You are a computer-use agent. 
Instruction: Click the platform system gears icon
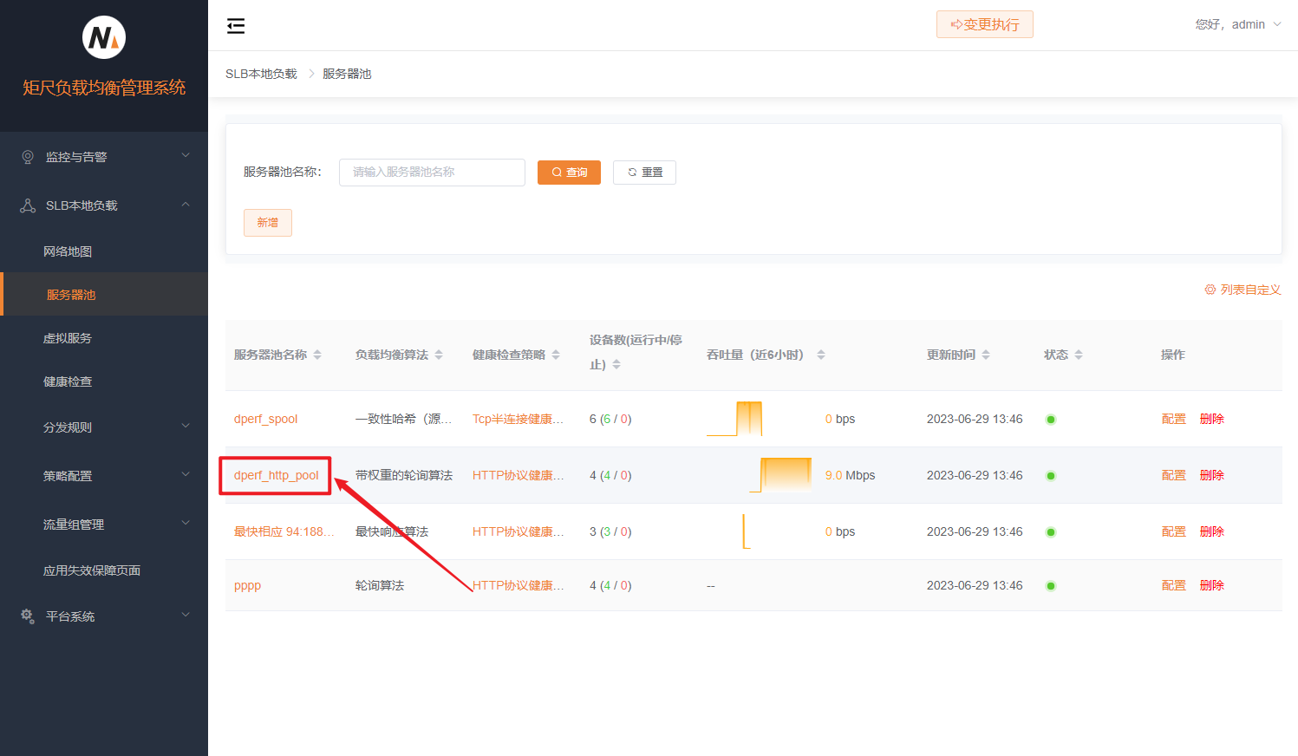pyautogui.click(x=28, y=616)
